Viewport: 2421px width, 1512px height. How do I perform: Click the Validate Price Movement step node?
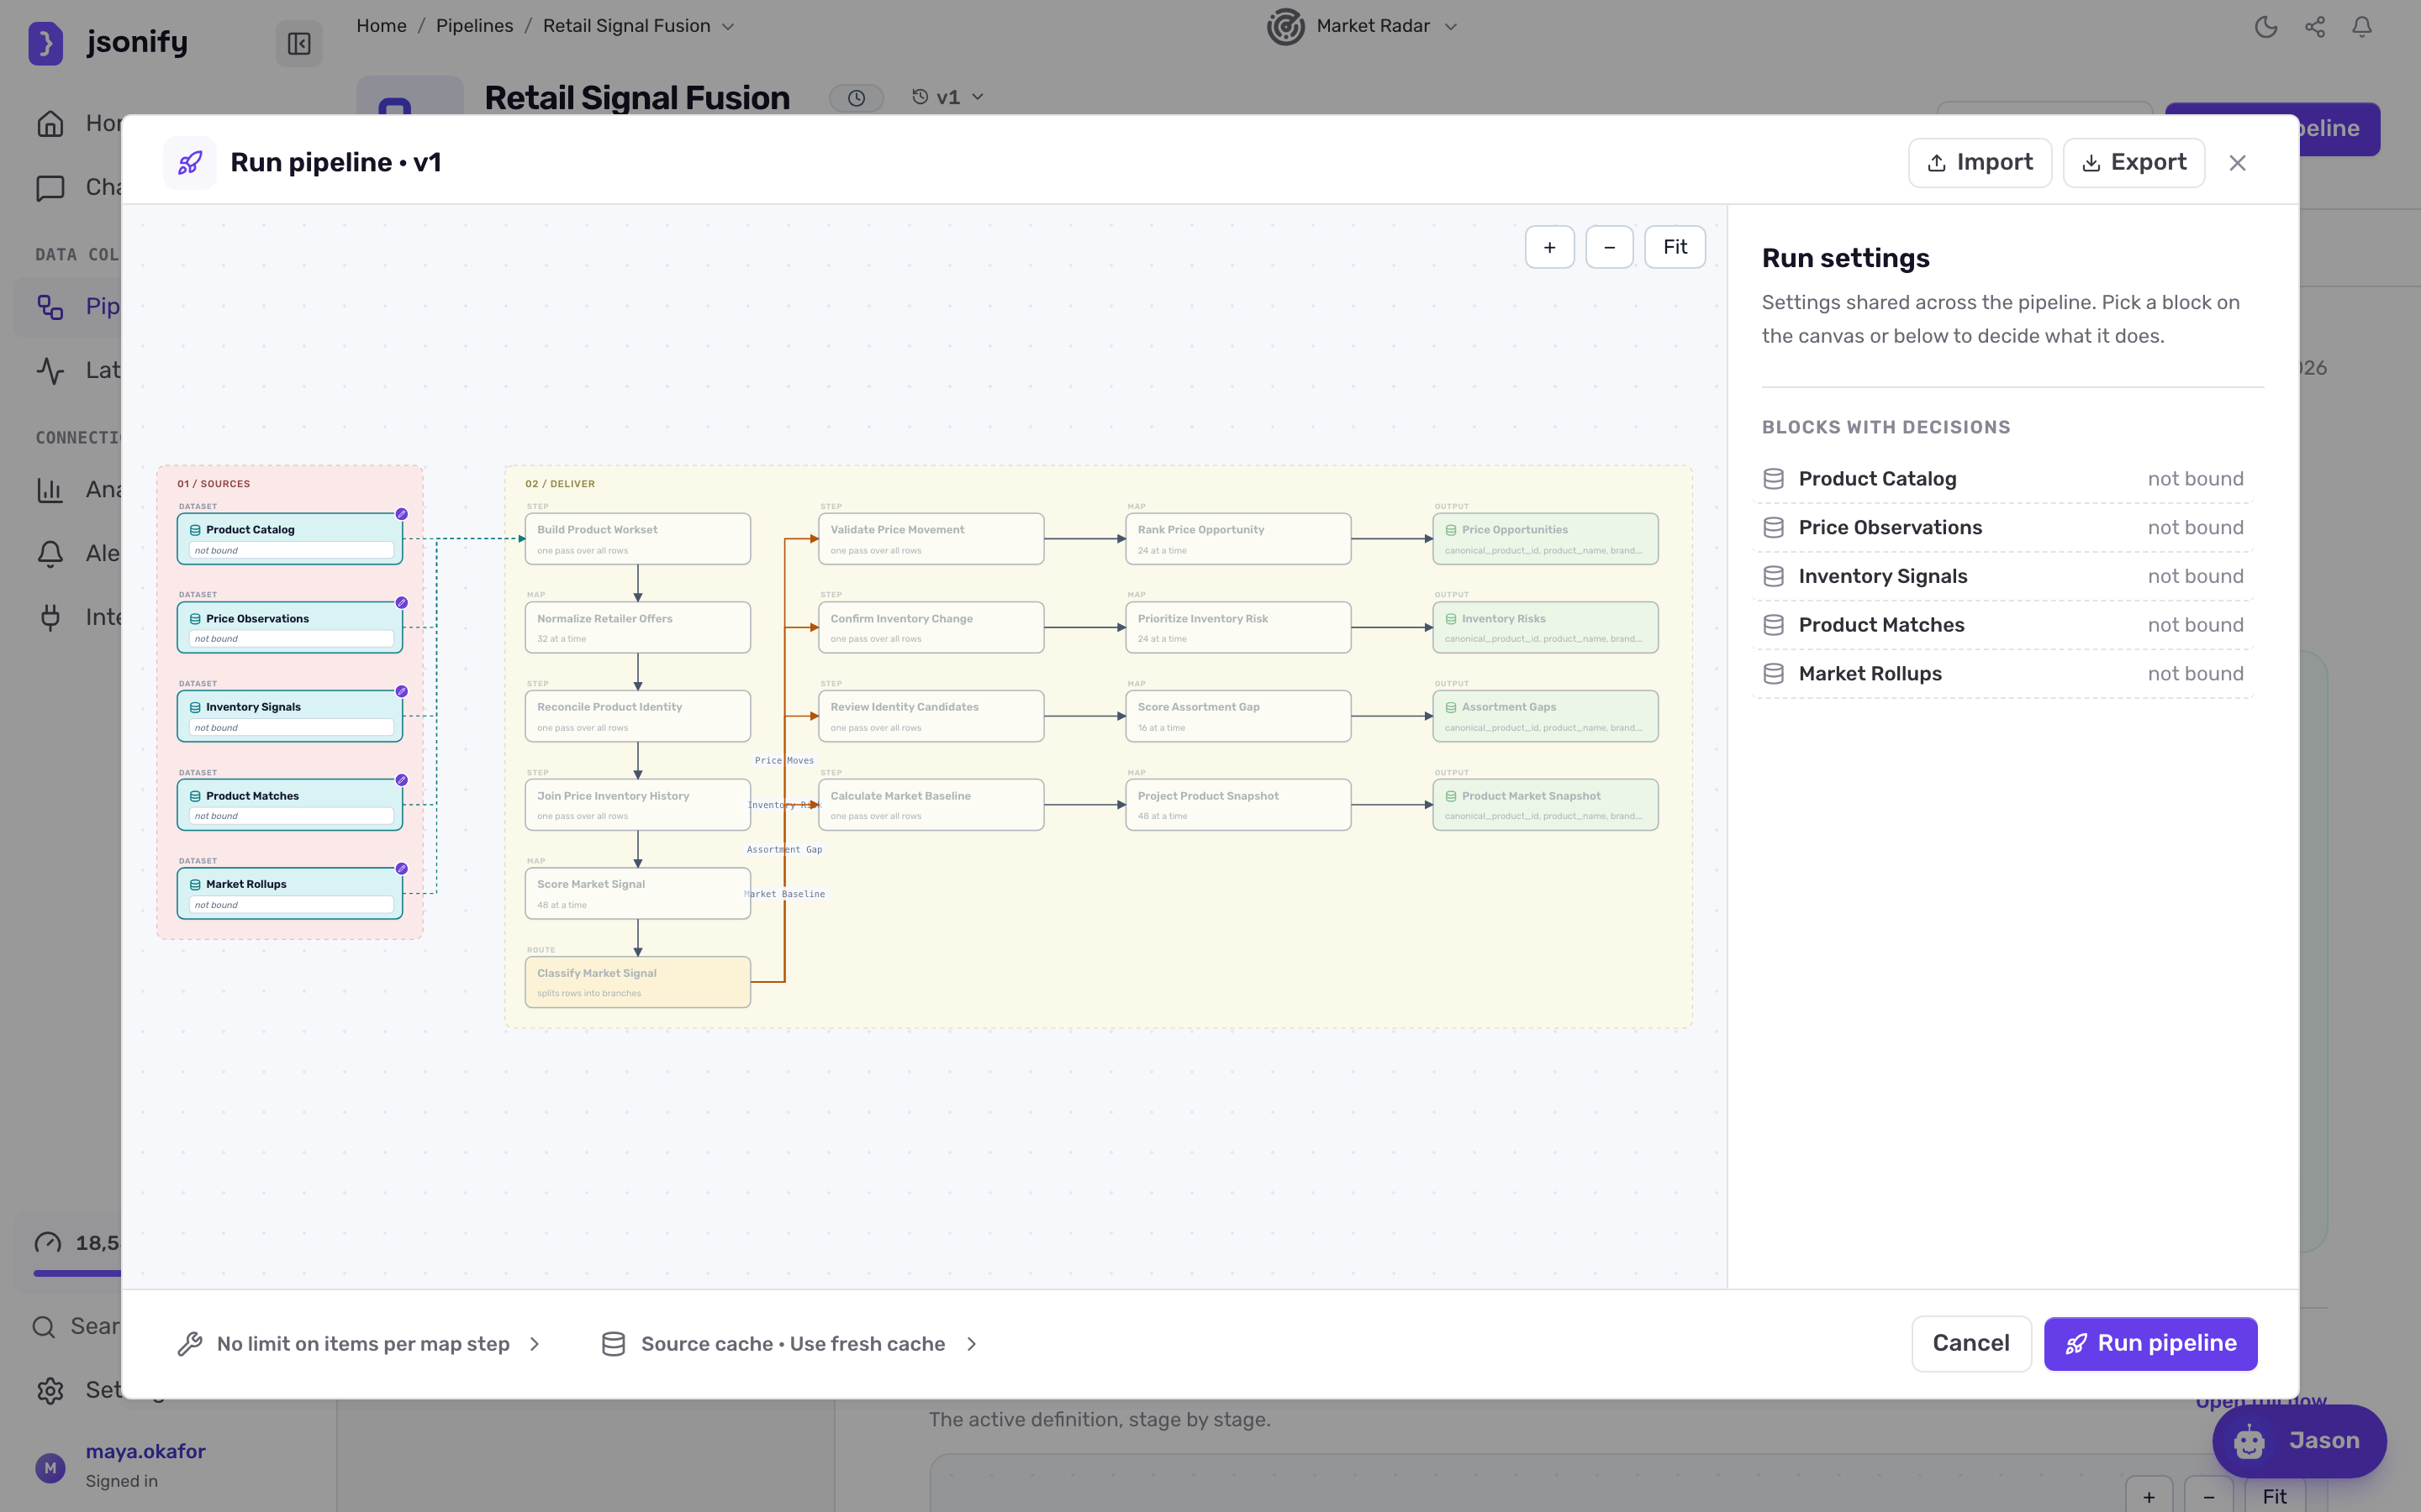(x=931, y=539)
